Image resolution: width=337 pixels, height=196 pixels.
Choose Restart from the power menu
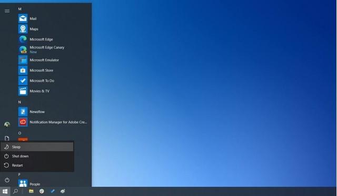coord(37,165)
